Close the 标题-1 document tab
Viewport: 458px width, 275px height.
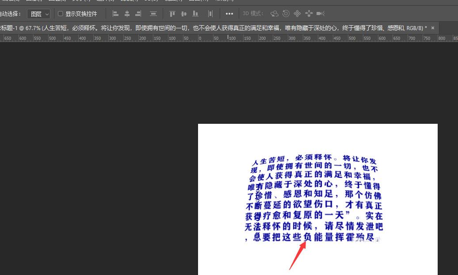[433, 28]
